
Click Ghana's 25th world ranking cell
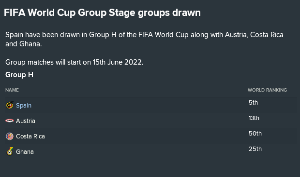(x=255, y=149)
